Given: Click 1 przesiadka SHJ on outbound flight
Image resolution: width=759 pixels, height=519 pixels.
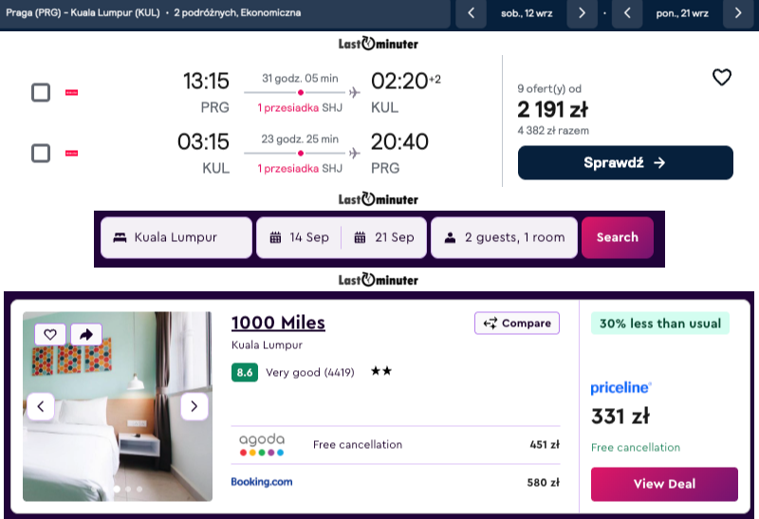Looking at the screenshot, I should tap(300, 107).
